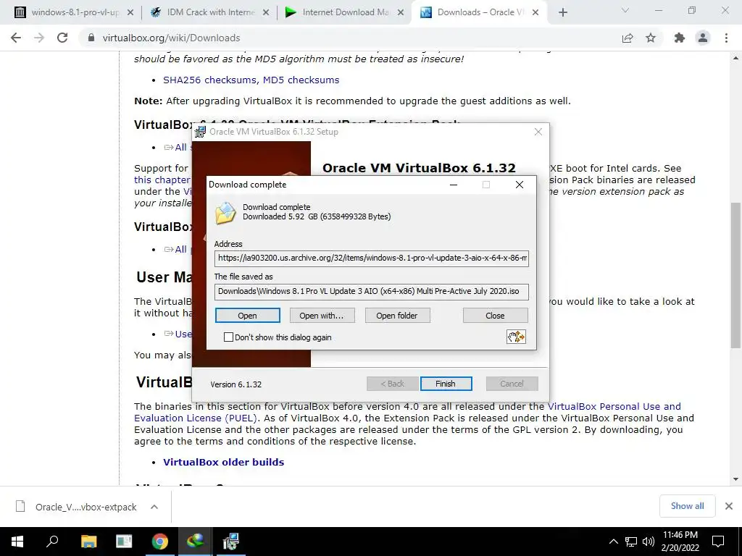
Task: Click Finish in VirtualBox Setup wizard
Action: (446, 384)
